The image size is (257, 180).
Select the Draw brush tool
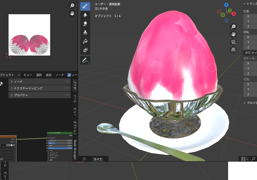tap(85, 6)
